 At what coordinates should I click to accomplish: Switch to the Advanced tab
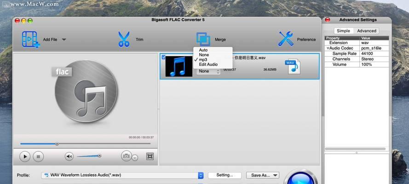pyautogui.click(x=367, y=31)
